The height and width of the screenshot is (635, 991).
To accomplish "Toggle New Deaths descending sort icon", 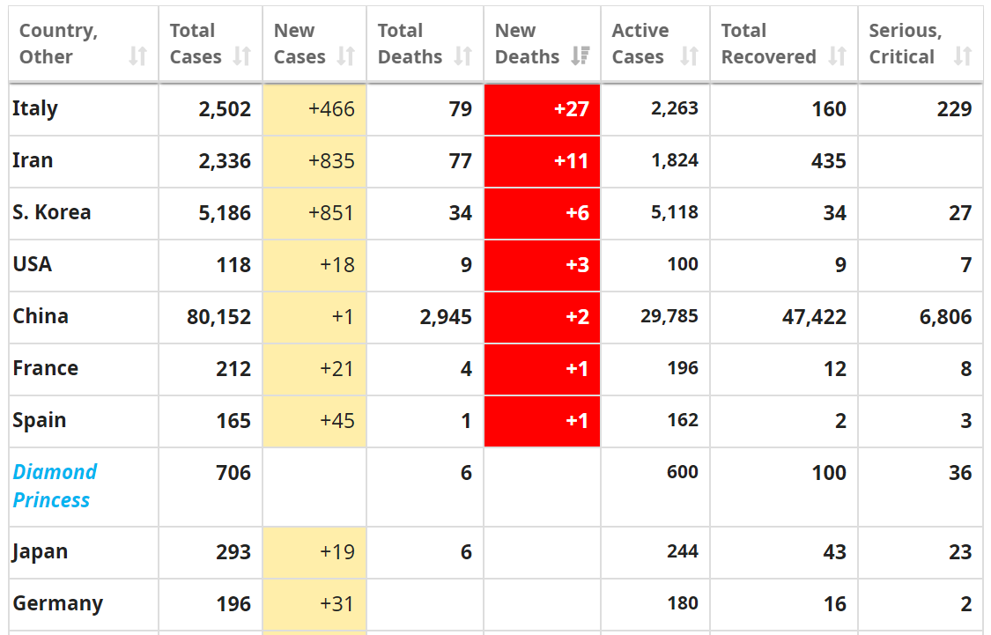I will (580, 56).
